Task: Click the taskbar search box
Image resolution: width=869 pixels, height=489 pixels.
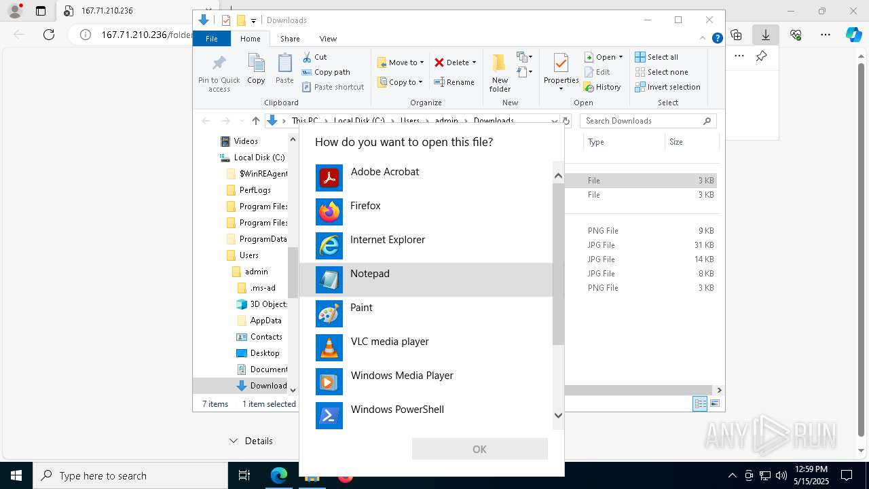Action: tap(130, 475)
